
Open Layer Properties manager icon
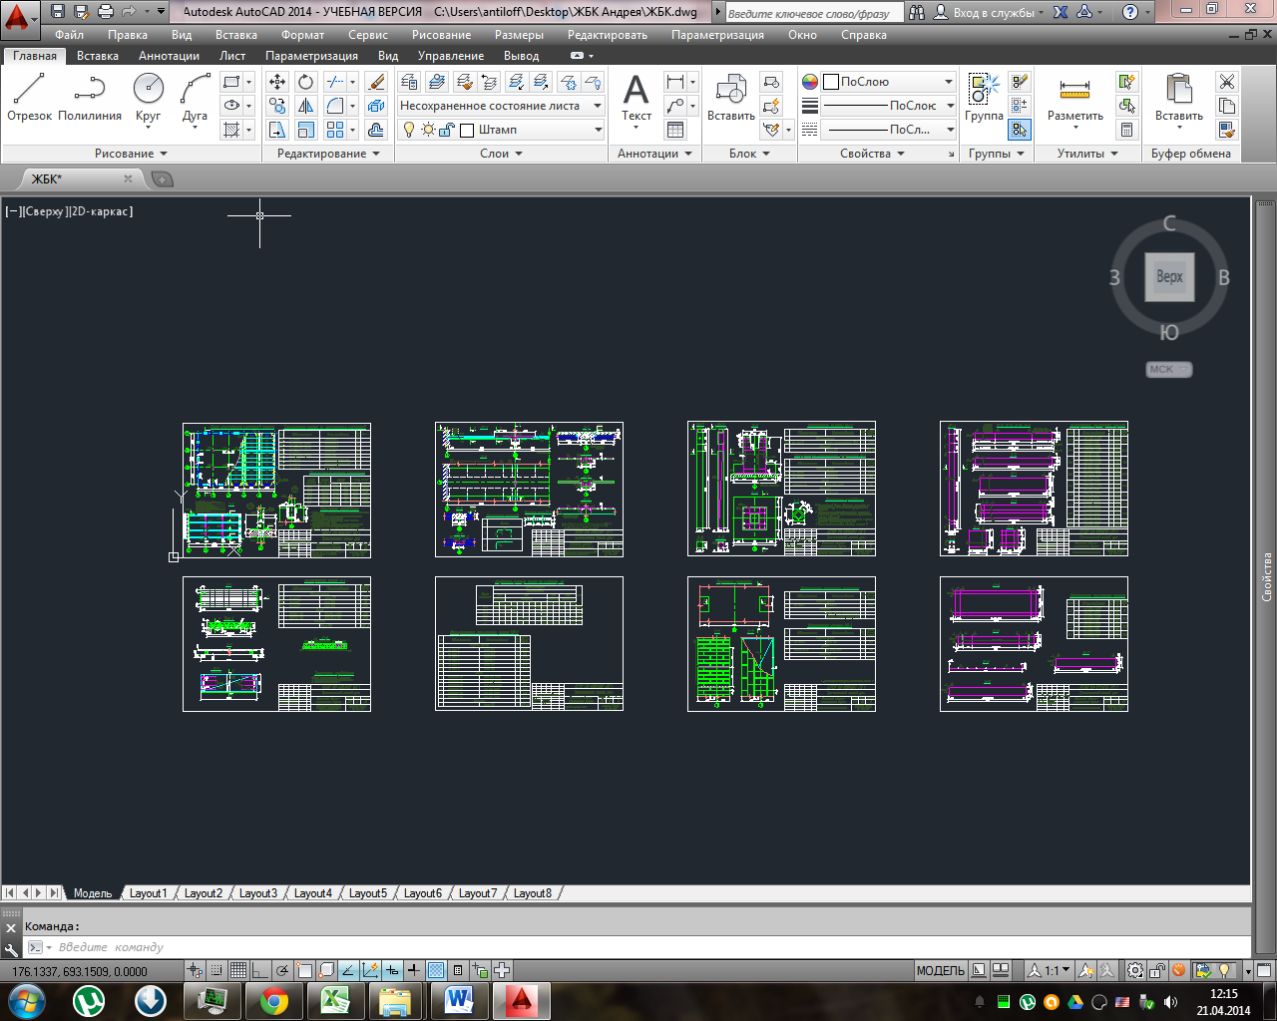(x=409, y=82)
